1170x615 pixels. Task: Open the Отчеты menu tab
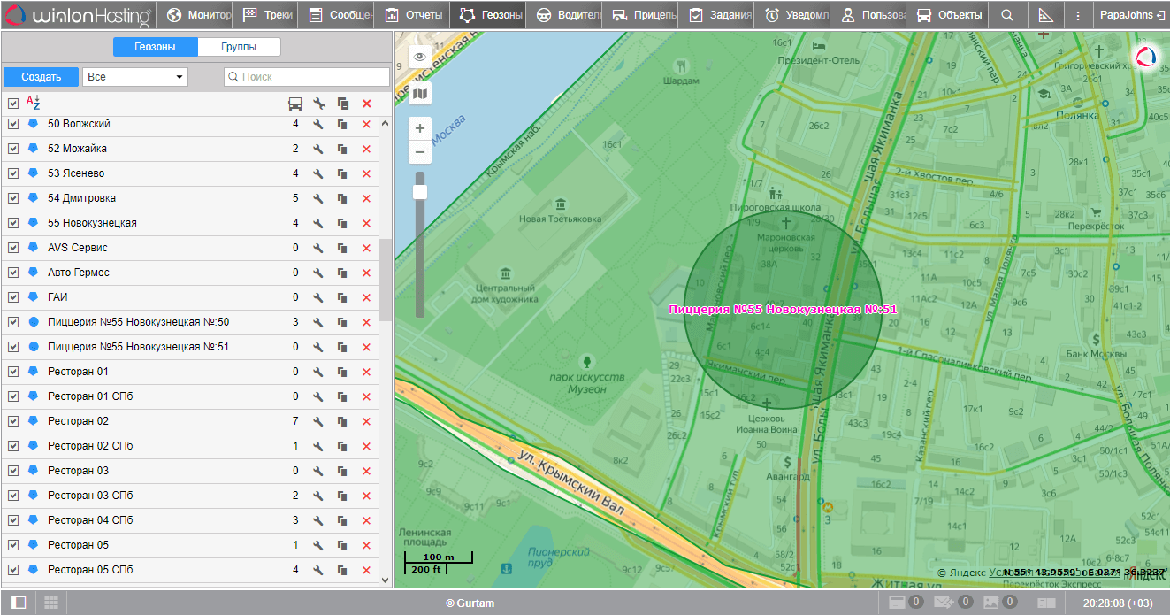click(416, 15)
